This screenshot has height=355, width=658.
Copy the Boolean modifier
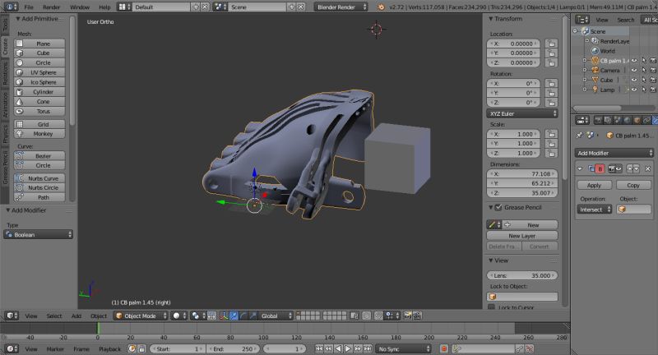click(x=633, y=185)
